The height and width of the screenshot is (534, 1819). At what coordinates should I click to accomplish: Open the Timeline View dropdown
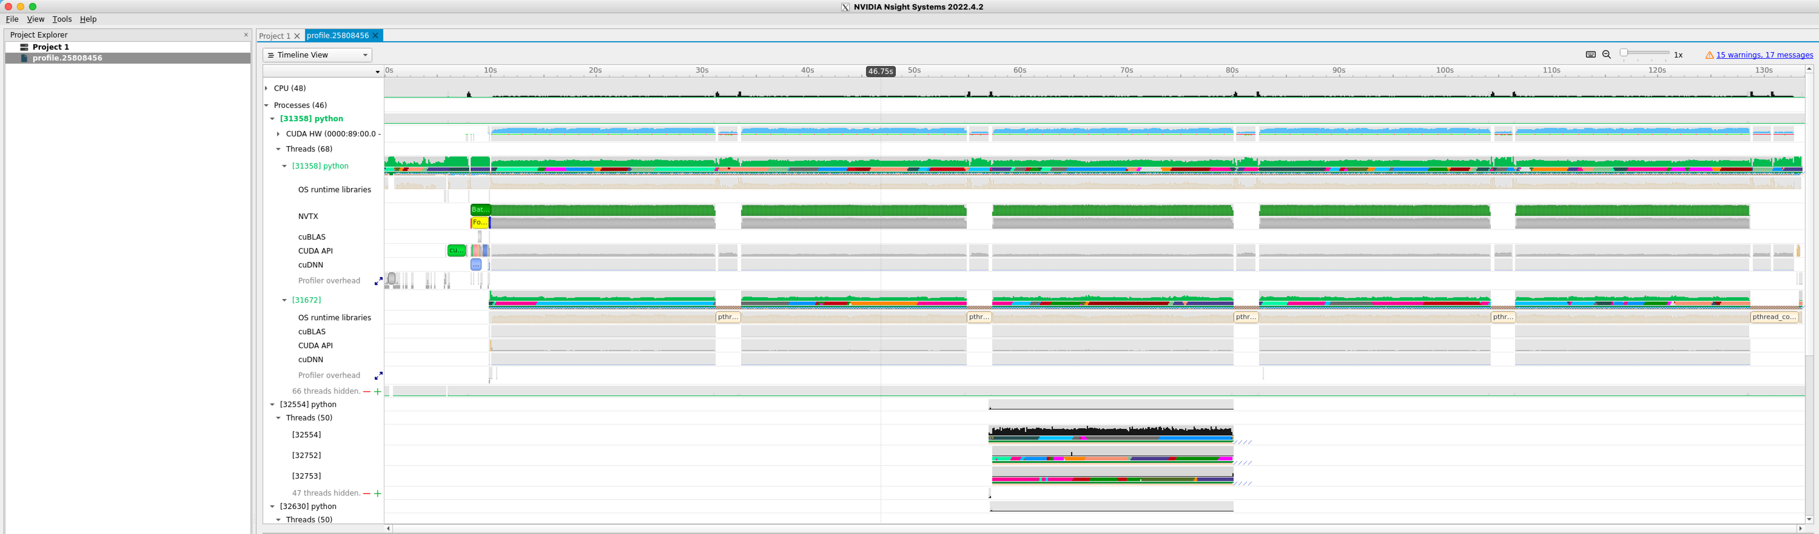[x=317, y=55]
